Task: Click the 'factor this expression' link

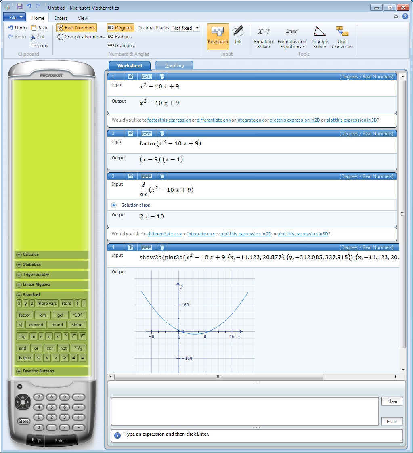Action: point(169,120)
